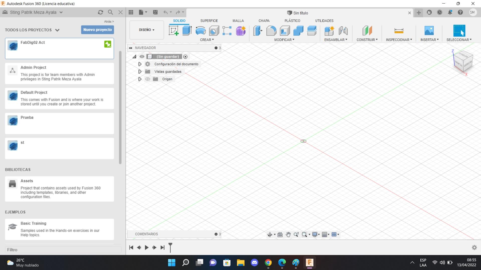Select the Create Sketch tool
This screenshot has height=270, width=481.
pyautogui.click(x=174, y=31)
